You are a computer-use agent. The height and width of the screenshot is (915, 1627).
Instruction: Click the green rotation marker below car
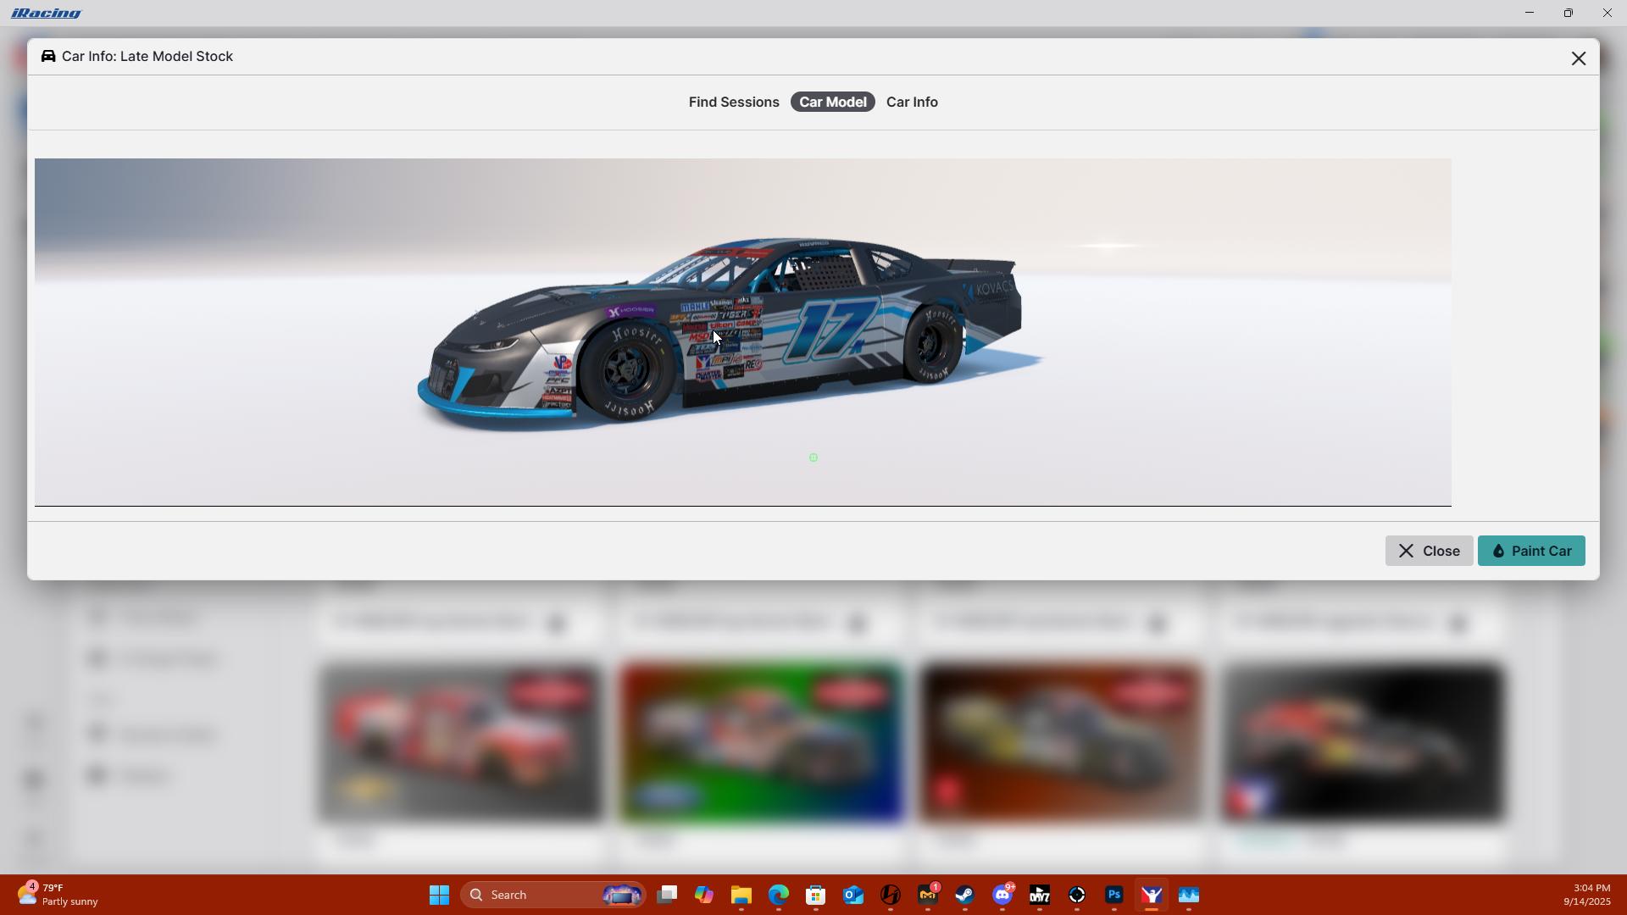(813, 457)
